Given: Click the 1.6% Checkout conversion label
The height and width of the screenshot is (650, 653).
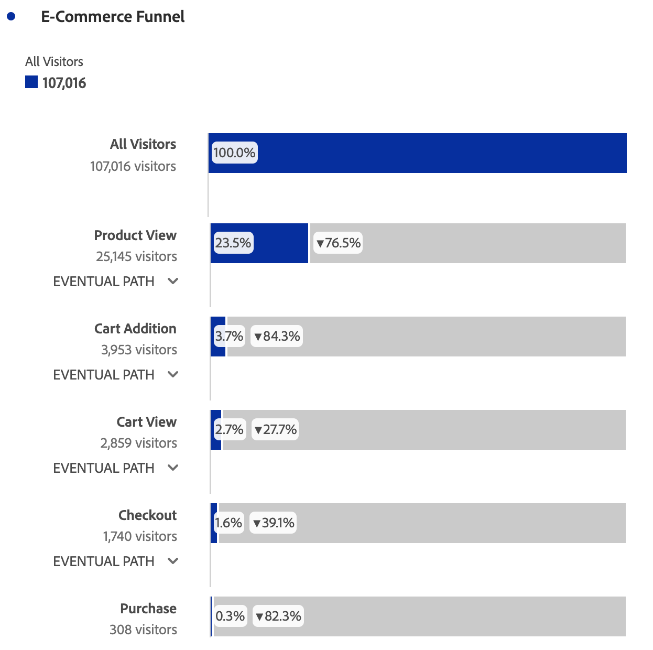Looking at the screenshot, I should (x=228, y=523).
